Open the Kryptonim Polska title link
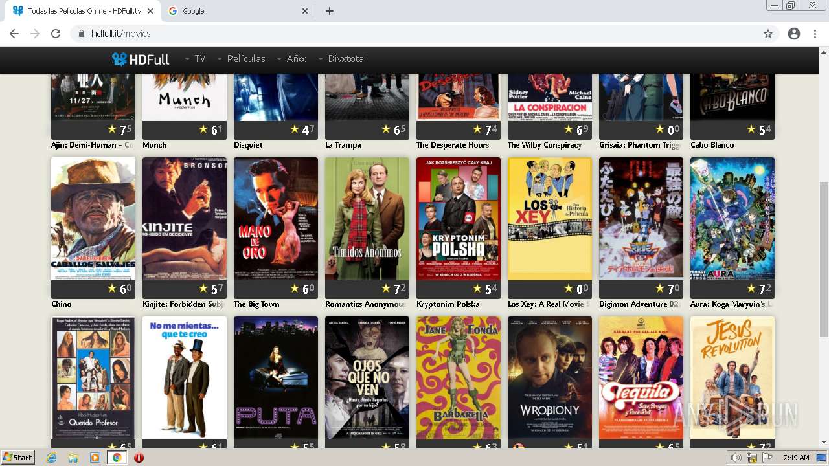829x466 pixels. click(x=448, y=304)
